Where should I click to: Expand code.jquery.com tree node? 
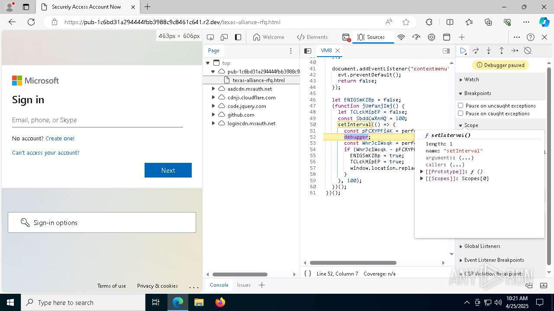coord(213,106)
